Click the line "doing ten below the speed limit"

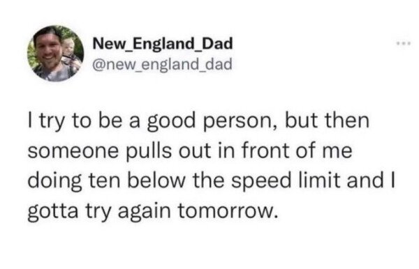211,181
